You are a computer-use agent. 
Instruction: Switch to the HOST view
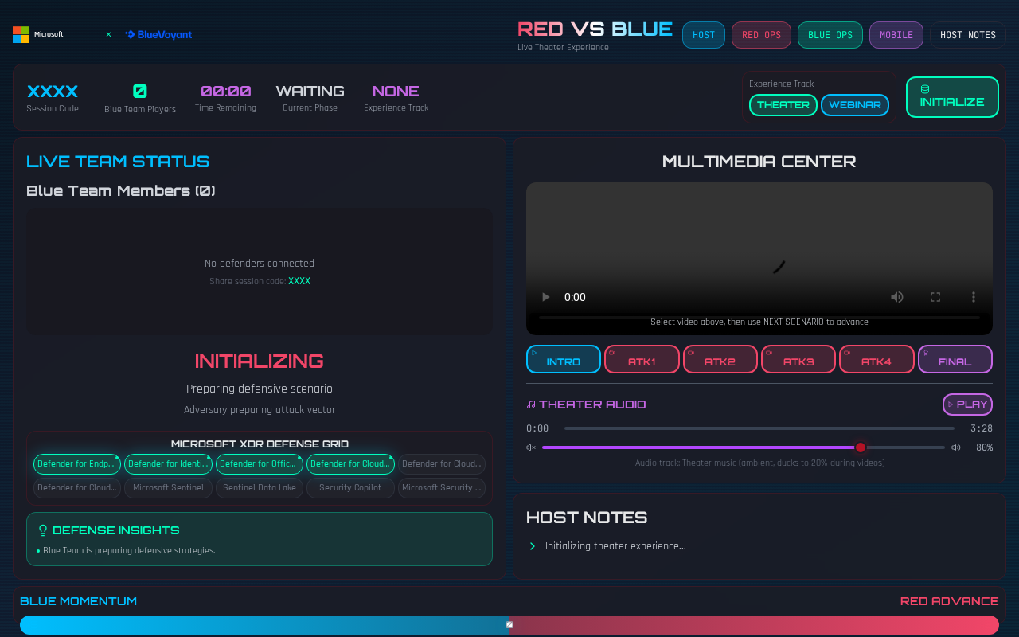[704, 35]
